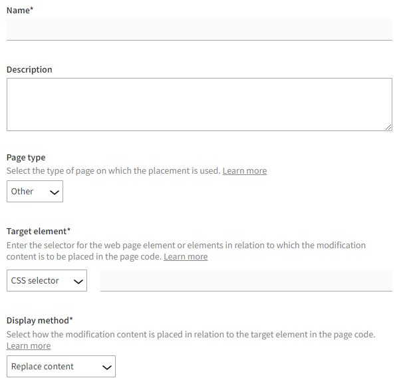Click the Display method* heading label
The height and width of the screenshot is (384, 399).
click(40, 321)
